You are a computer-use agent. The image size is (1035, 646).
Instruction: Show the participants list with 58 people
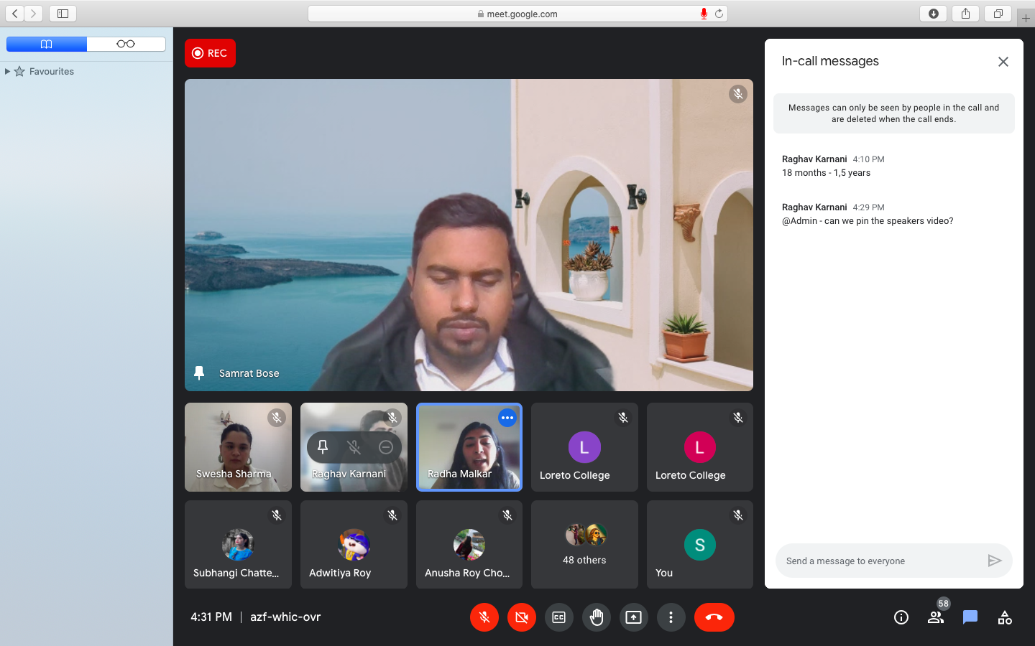936,617
